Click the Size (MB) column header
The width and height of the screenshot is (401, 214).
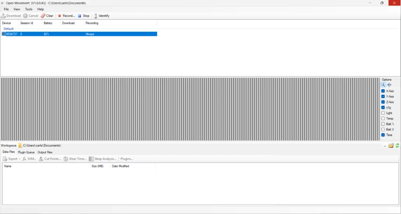click(x=100, y=166)
